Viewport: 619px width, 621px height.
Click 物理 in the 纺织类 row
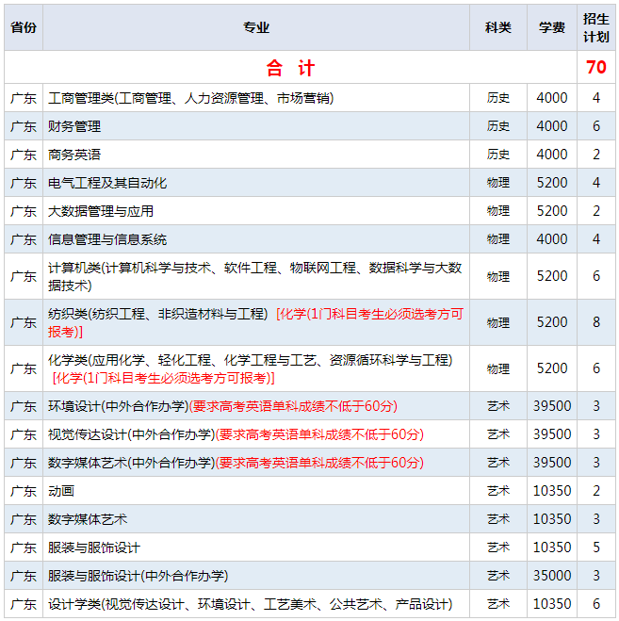tap(498, 323)
